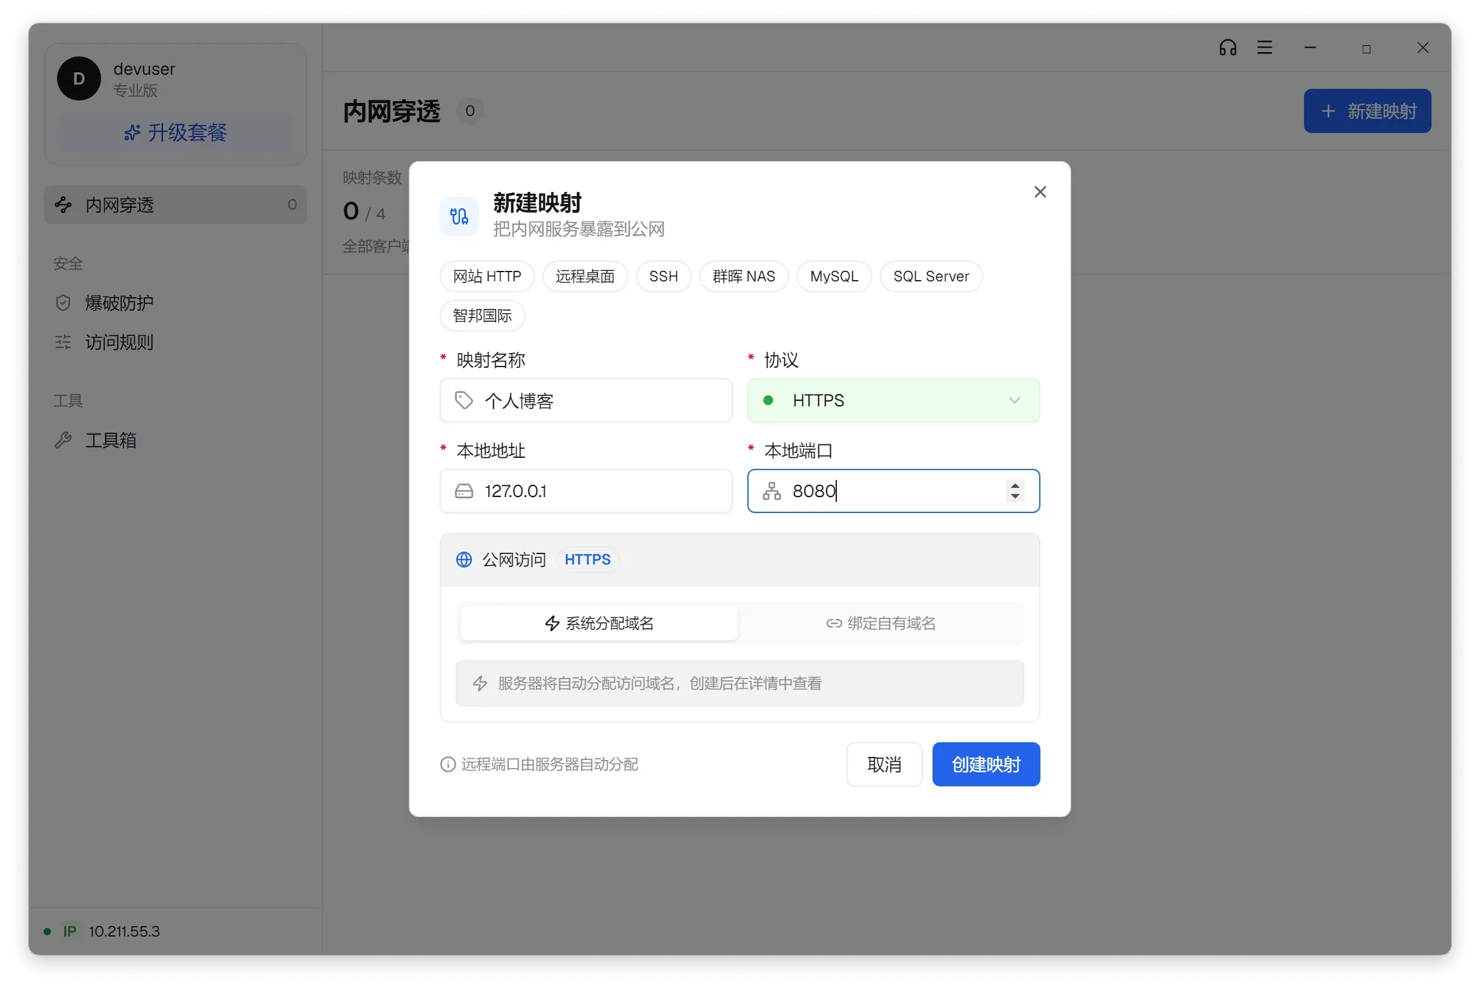The image size is (1480, 988).
Task: Choose the SSH preset chip
Action: point(663,276)
